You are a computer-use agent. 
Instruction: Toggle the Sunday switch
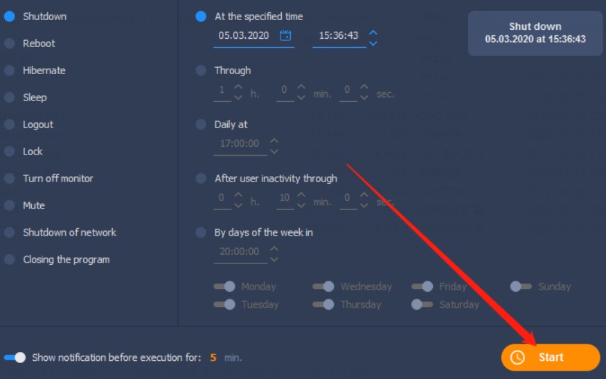pyautogui.click(x=521, y=286)
